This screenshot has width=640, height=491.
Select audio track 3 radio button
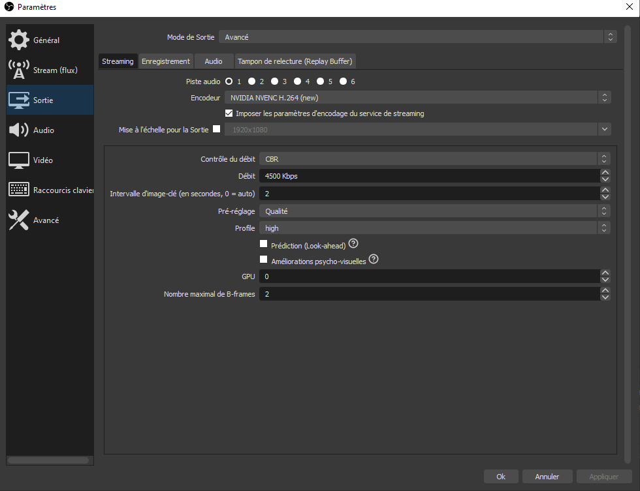pos(275,82)
